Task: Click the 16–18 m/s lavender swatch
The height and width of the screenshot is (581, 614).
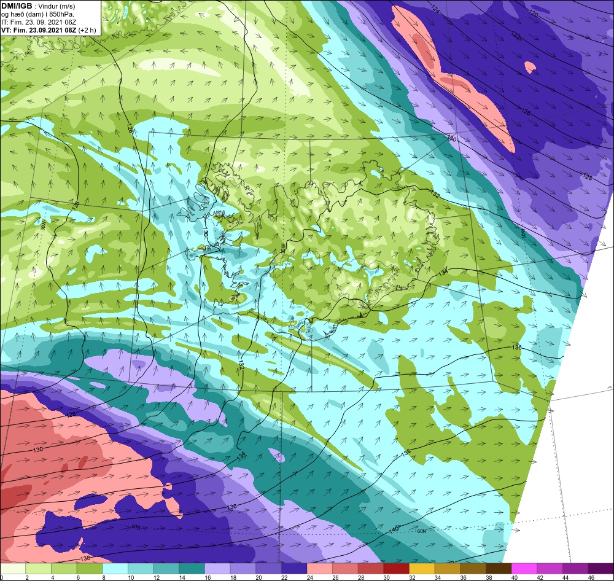Action: click(x=217, y=568)
